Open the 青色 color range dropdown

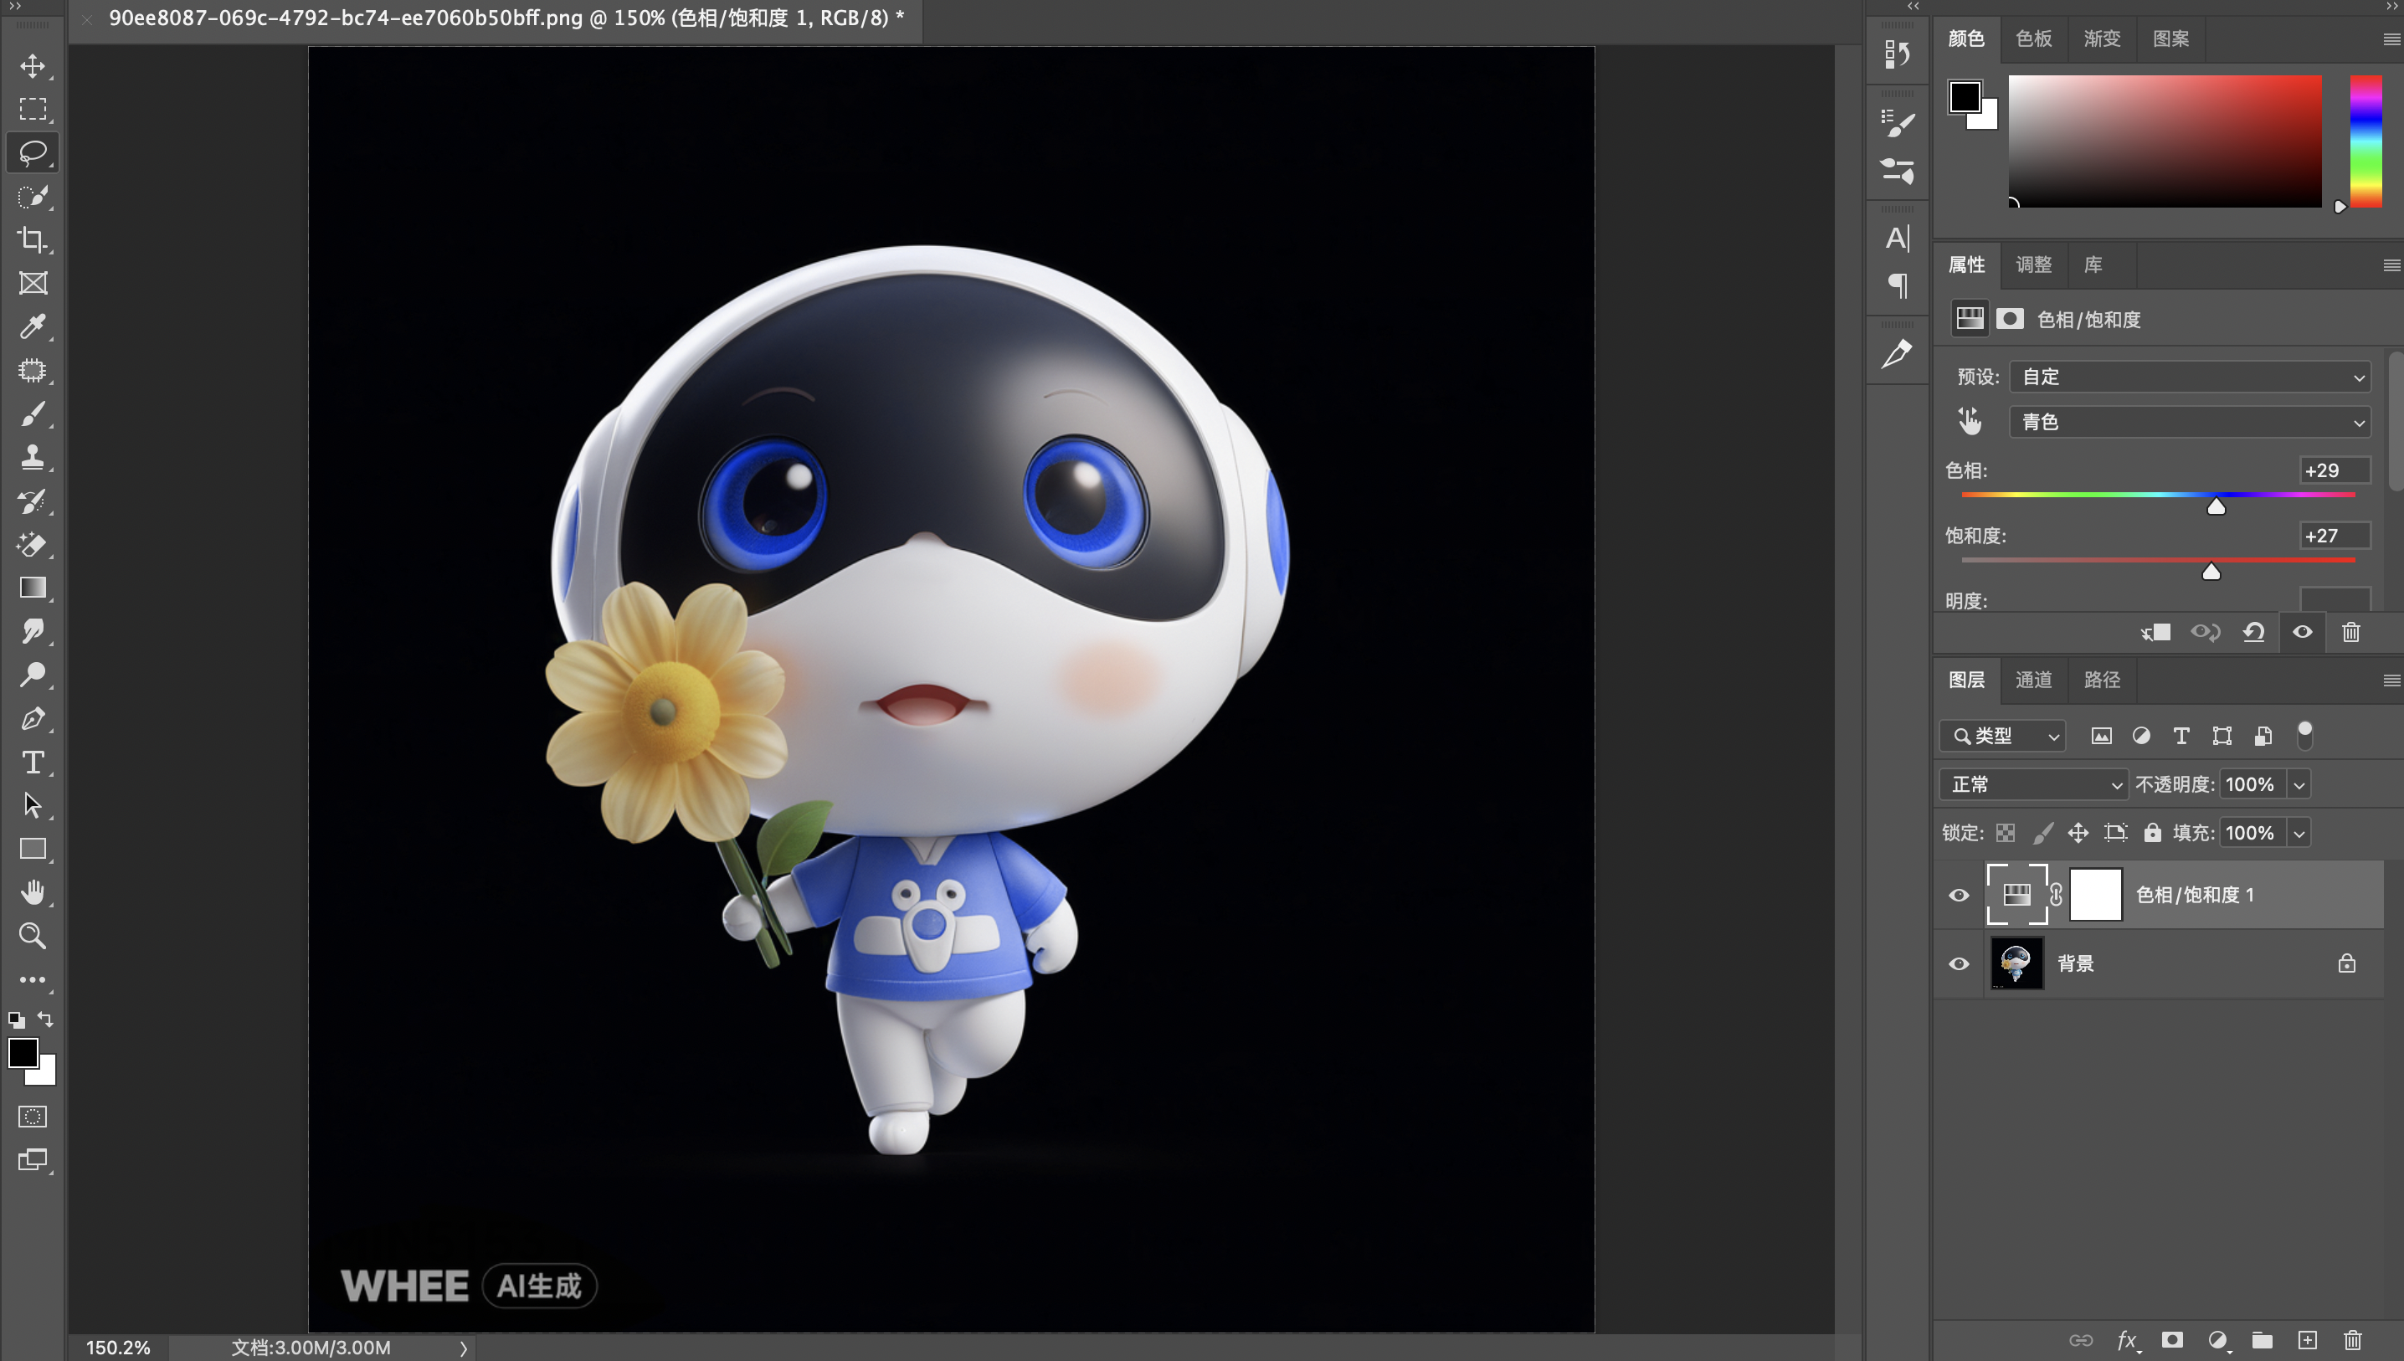(x=2189, y=423)
